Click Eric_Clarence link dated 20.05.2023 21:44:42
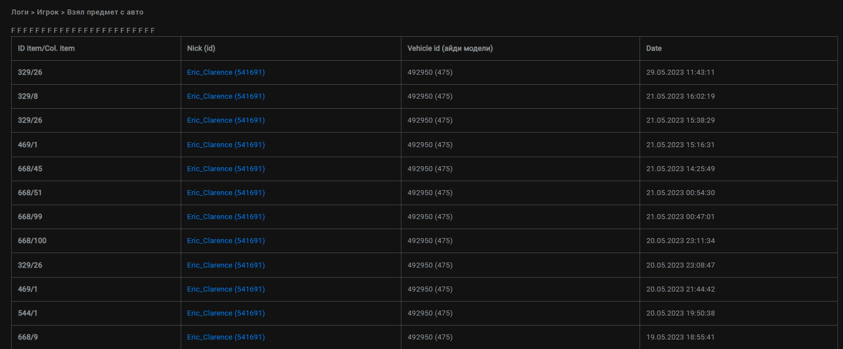 pyautogui.click(x=226, y=289)
